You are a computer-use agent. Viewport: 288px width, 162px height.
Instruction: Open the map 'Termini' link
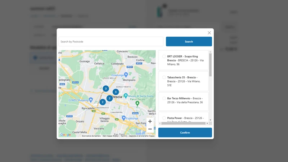(124, 136)
